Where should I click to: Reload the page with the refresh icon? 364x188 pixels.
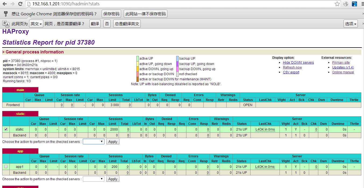20,4
